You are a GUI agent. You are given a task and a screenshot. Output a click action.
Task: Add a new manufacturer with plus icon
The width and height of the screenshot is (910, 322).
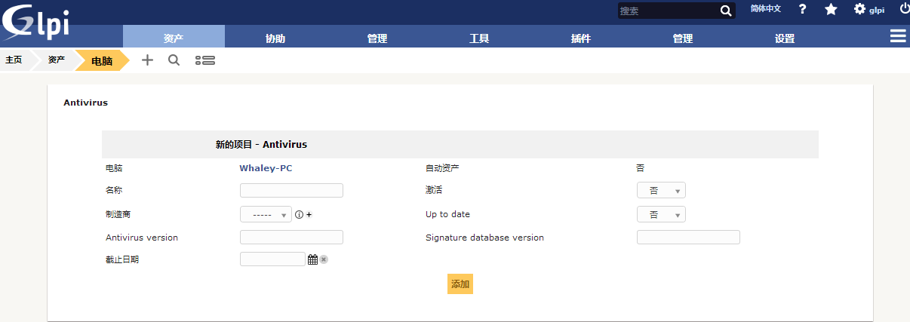309,214
